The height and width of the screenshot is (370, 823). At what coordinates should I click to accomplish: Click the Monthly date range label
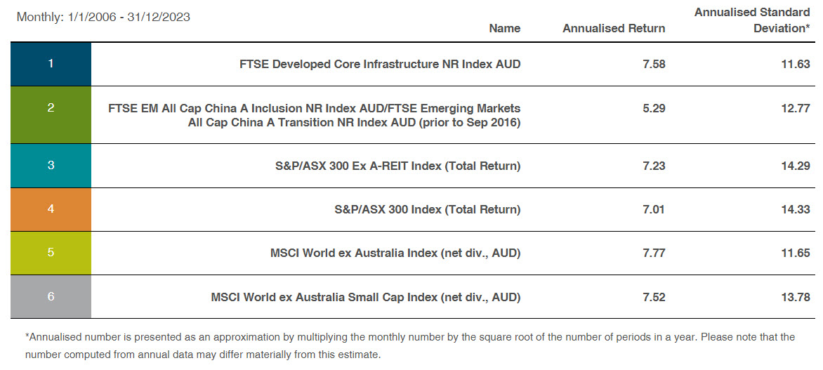click(x=103, y=17)
